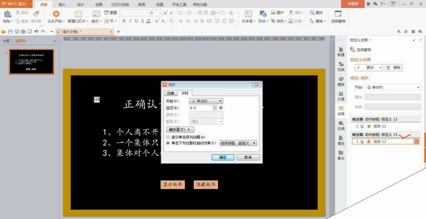Click the 从头开始 slideshow play icon
This screenshot has width=426, height=219.
(x=56, y=14)
